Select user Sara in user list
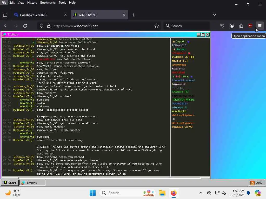 point(185,76)
